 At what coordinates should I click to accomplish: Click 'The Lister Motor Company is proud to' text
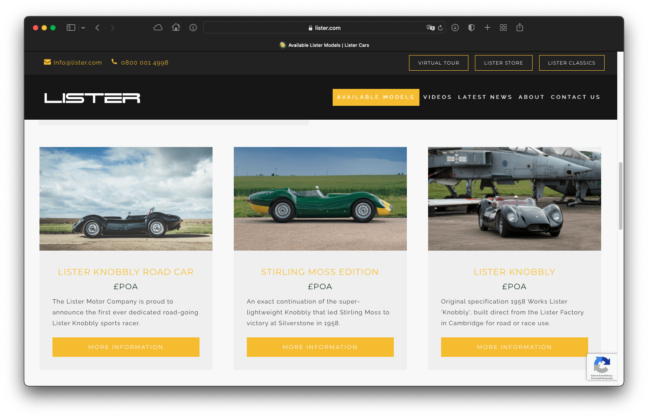[x=113, y=301]
